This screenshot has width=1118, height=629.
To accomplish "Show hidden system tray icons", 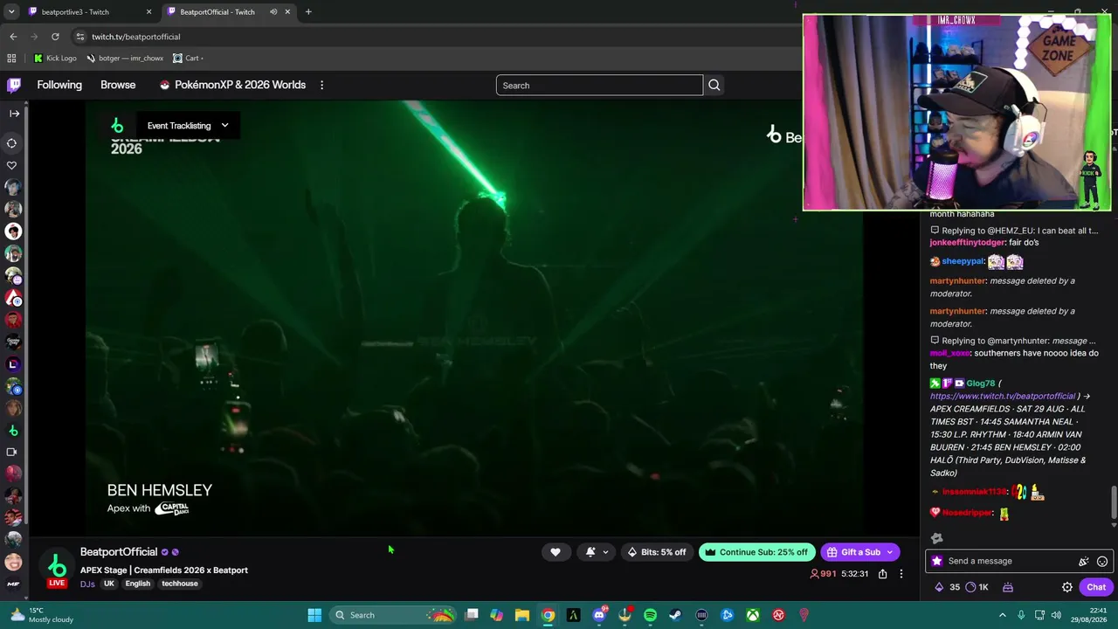I will click(1002, 615).
